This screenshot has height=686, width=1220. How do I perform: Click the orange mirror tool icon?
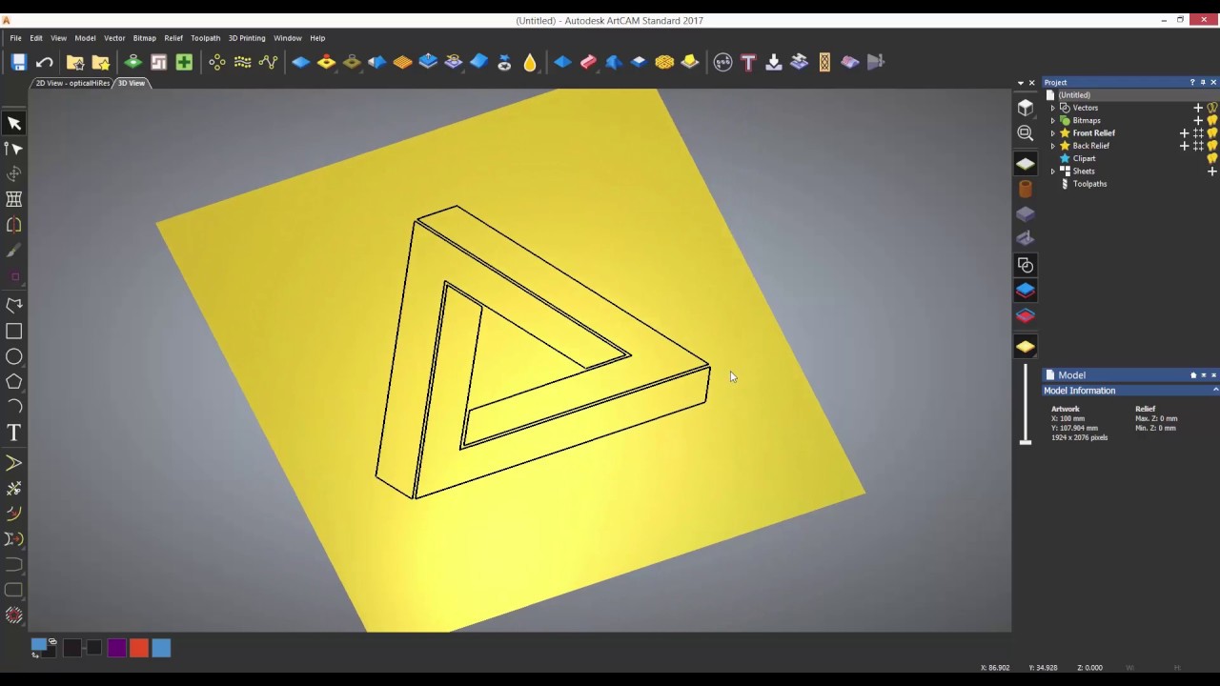[x=14, y=225]
